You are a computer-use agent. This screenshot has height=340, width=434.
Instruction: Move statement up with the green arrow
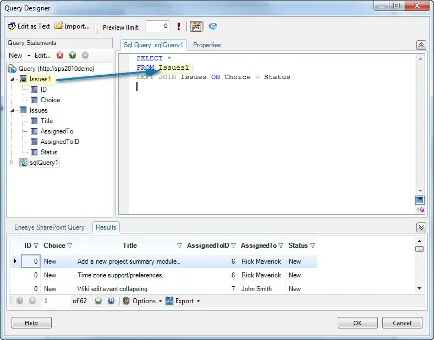click(73, 55)
